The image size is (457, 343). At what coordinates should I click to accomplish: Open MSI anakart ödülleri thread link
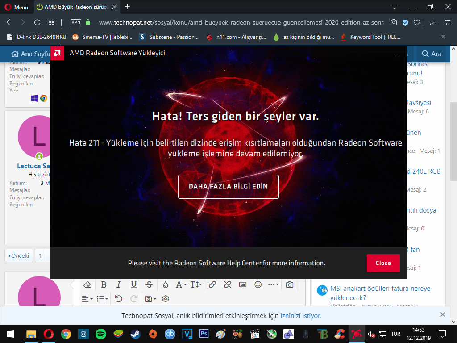tap(380, 293)
